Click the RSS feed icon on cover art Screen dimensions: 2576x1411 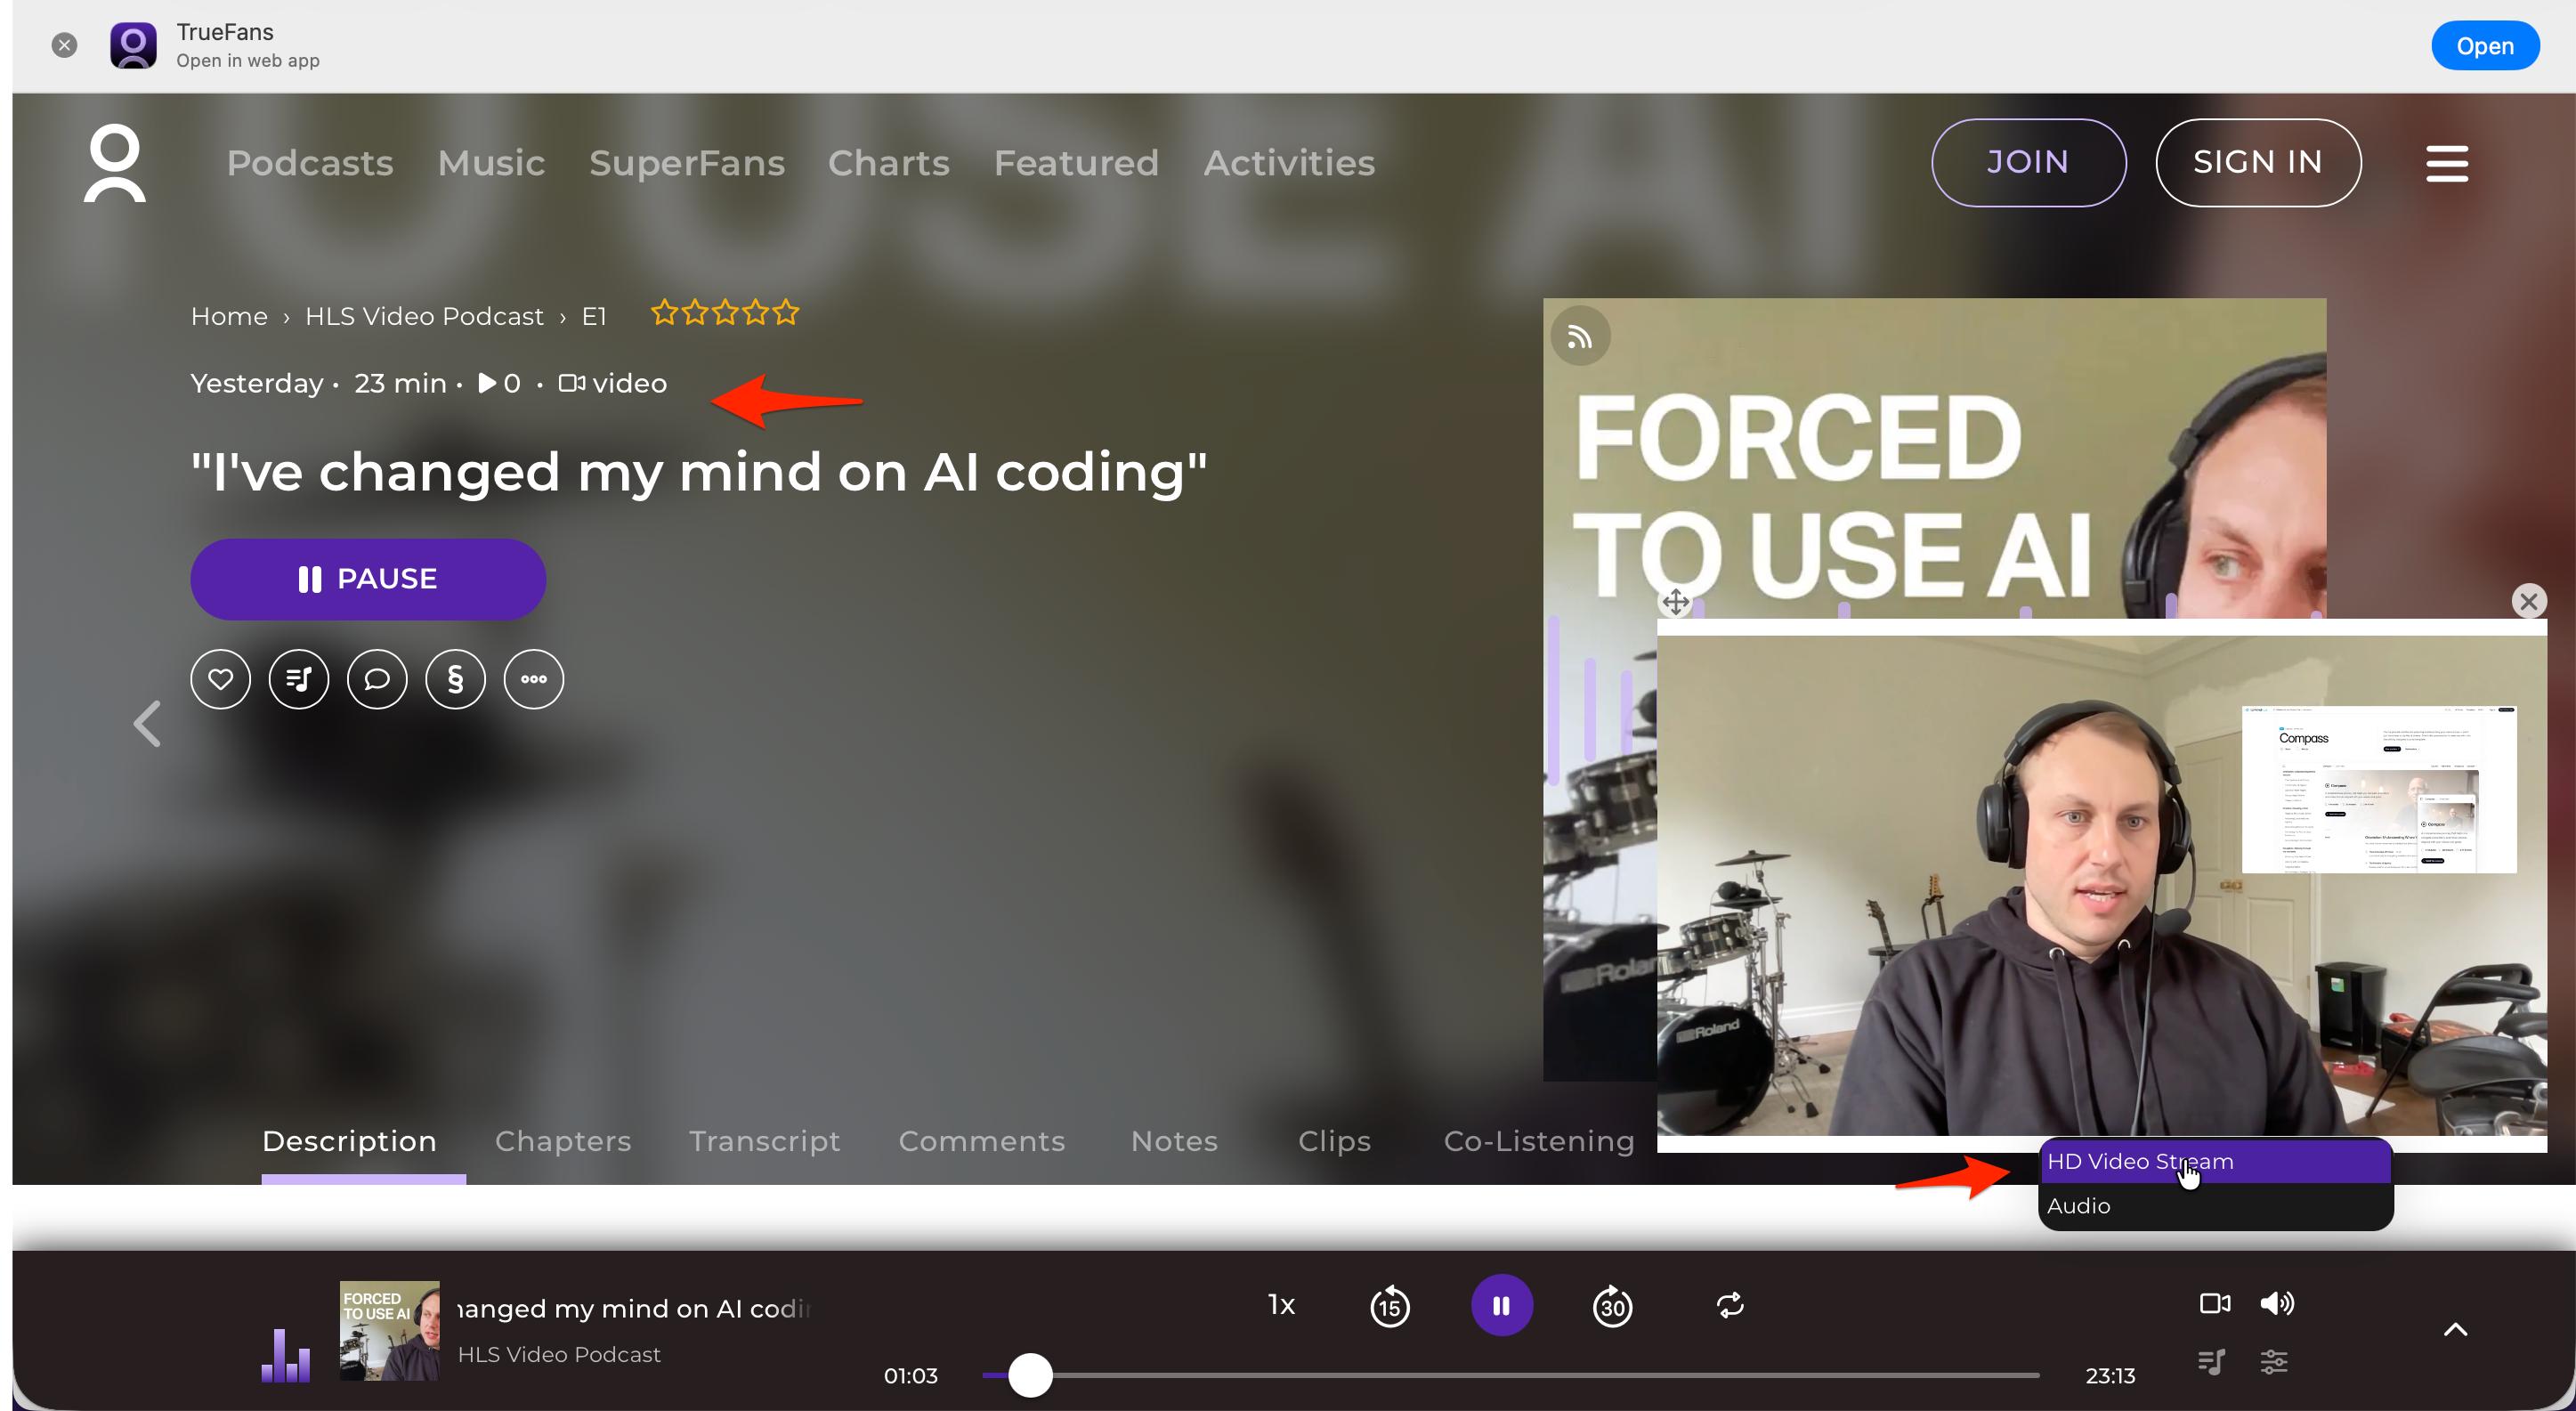pyautogui.click(x=1580, y=337)
